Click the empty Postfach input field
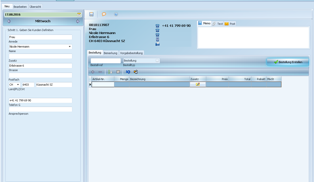This screenshot has width=314, height=182. 40,75
